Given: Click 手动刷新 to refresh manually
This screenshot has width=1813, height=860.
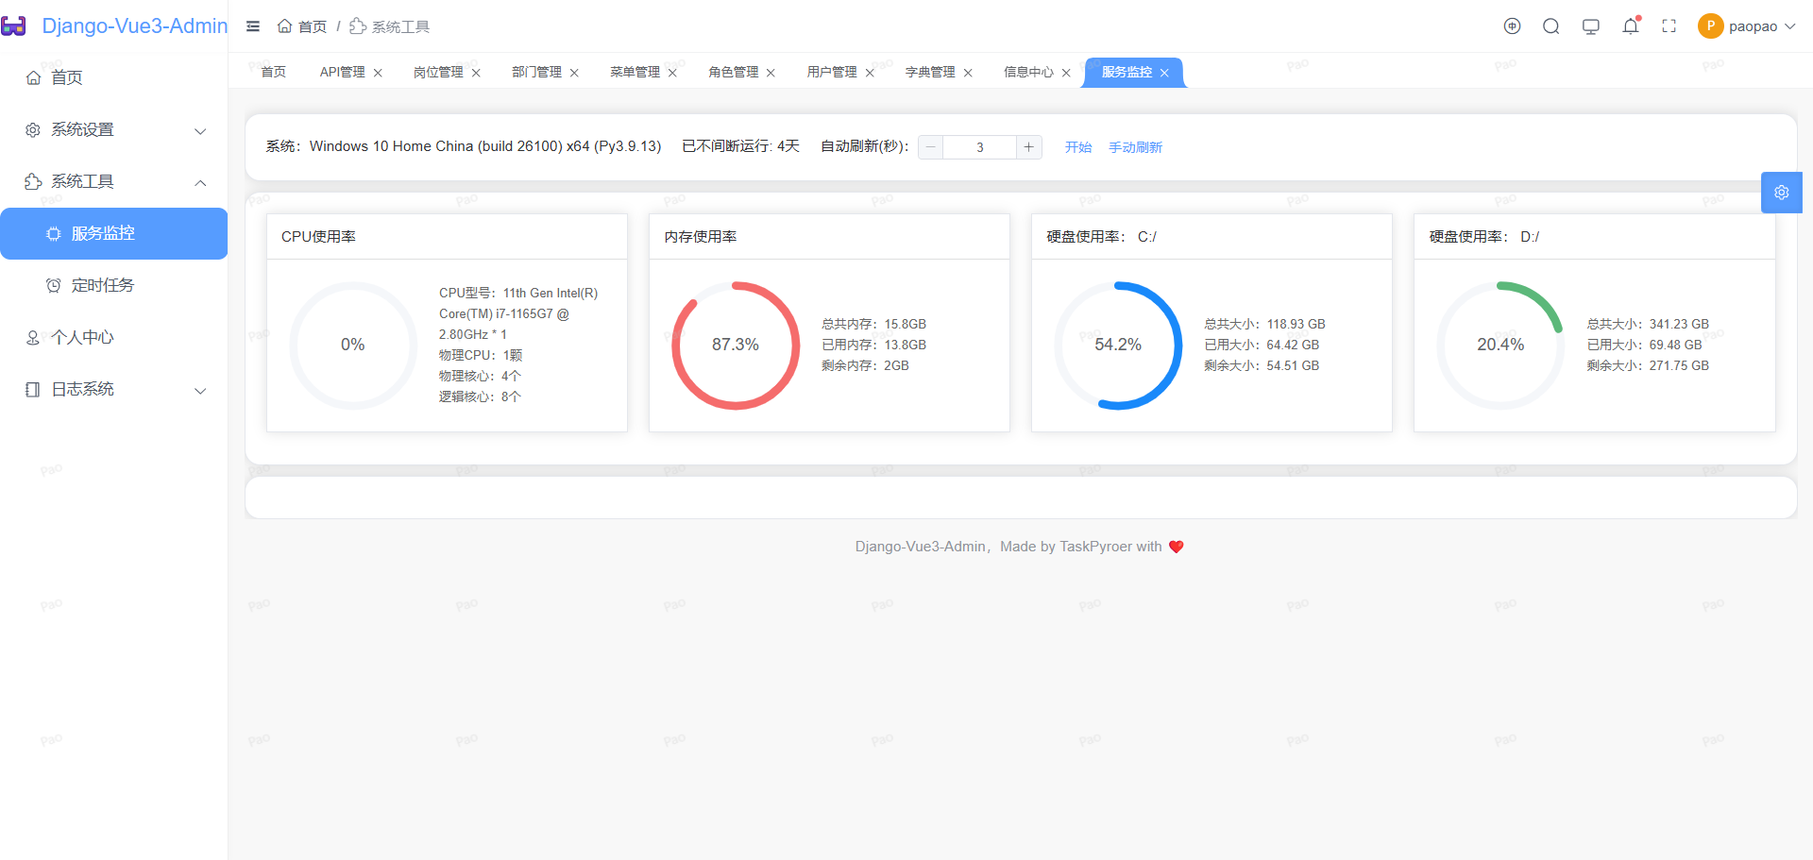Looking at the screenshot, I should point(1135,147).
